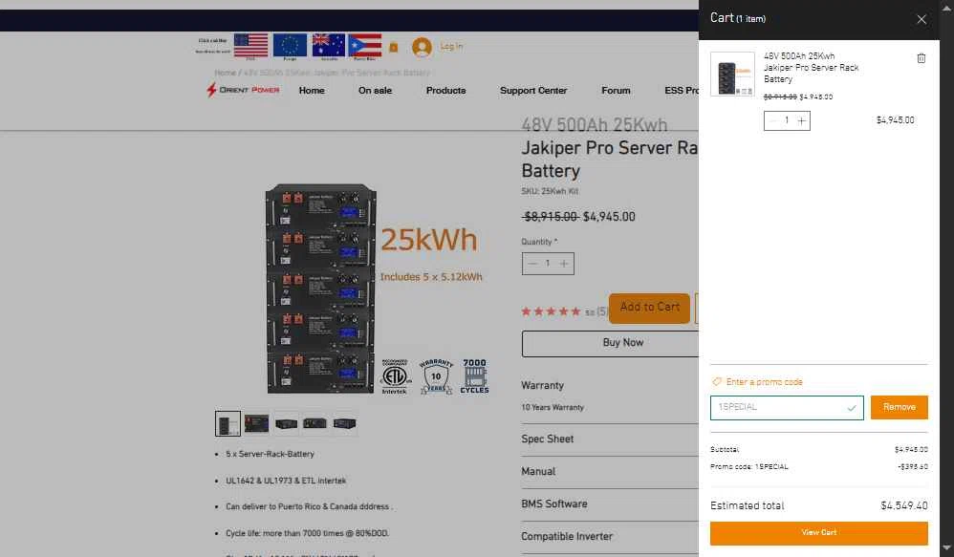Screen dimensions: 954x557
Task: Click the Buy Now button
Action: (x=610, y=344)
